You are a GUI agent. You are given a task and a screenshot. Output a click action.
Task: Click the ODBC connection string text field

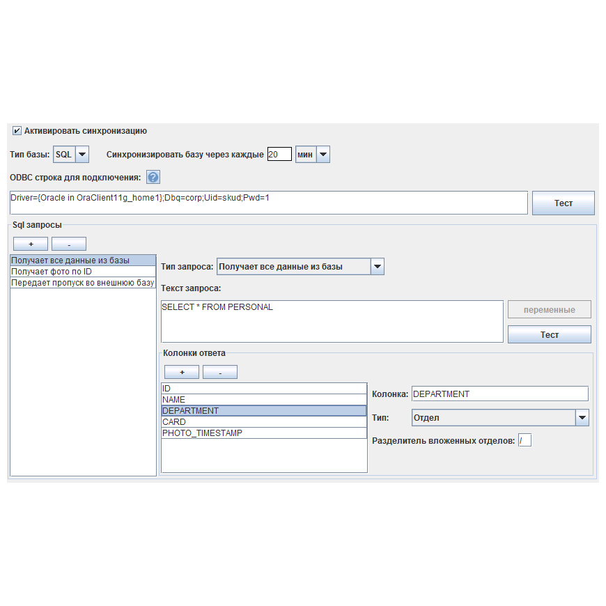[268, 203]
